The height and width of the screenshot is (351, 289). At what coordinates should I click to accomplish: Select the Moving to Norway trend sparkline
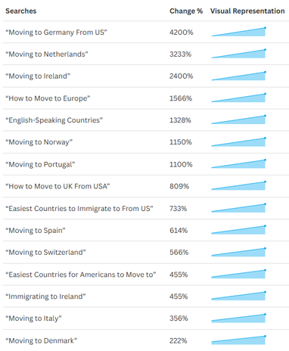pyautogui.click(x=238, y=142)
